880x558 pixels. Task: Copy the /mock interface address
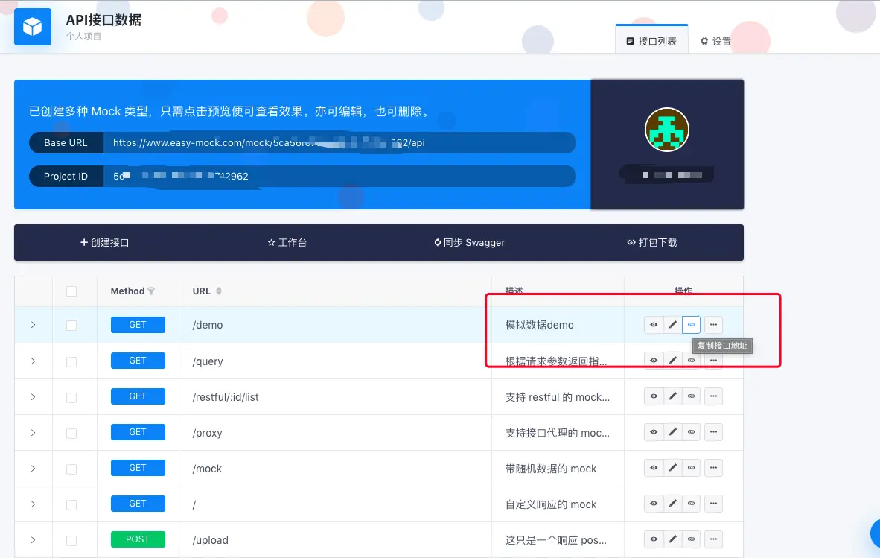click(691, 468)
